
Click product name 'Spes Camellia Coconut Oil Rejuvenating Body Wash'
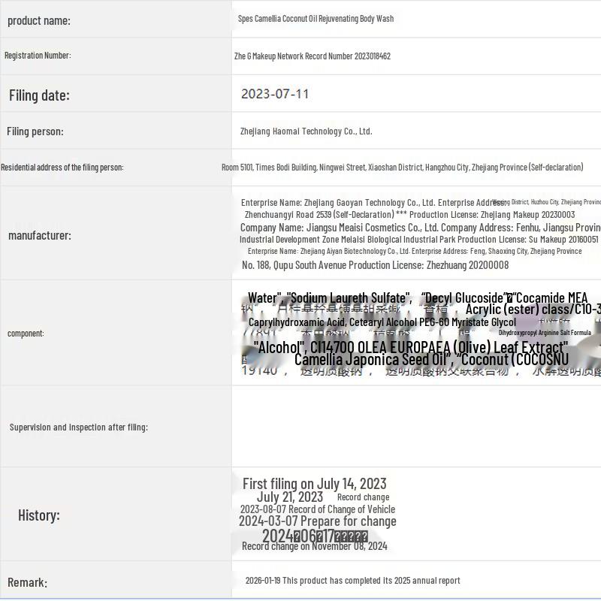316,19
